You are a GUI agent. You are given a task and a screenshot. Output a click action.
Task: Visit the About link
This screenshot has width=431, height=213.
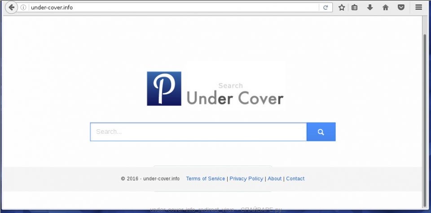pyautogui.click(x=274, y=179)
